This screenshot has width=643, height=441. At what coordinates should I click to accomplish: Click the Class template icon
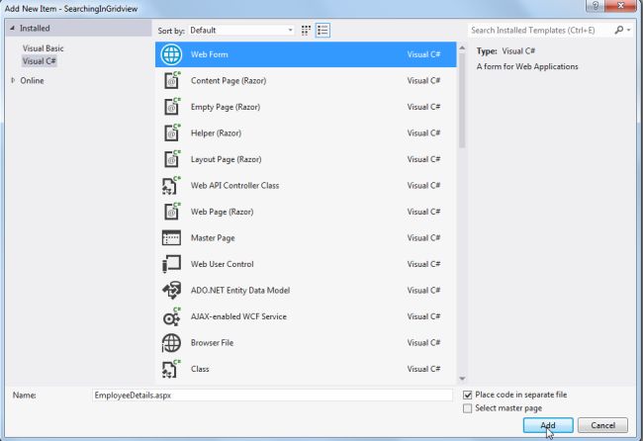171,369
